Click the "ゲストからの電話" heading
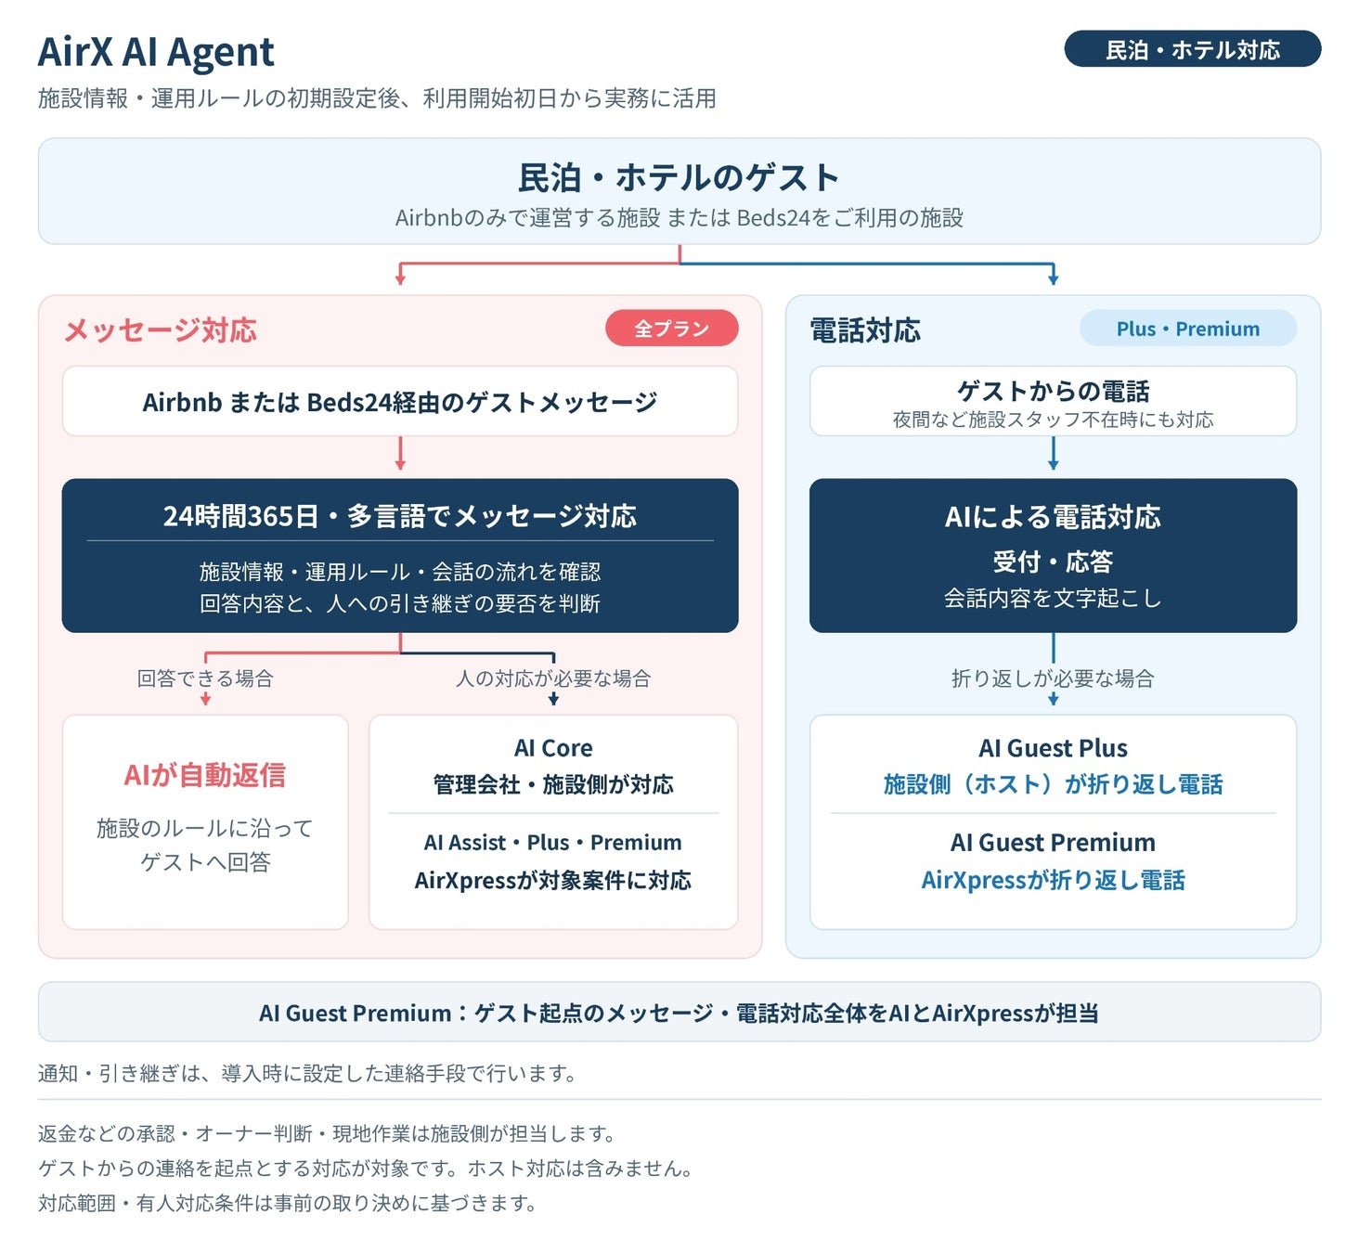1359x1253 pixels. pyautogui.click(x=1054, y=391)
